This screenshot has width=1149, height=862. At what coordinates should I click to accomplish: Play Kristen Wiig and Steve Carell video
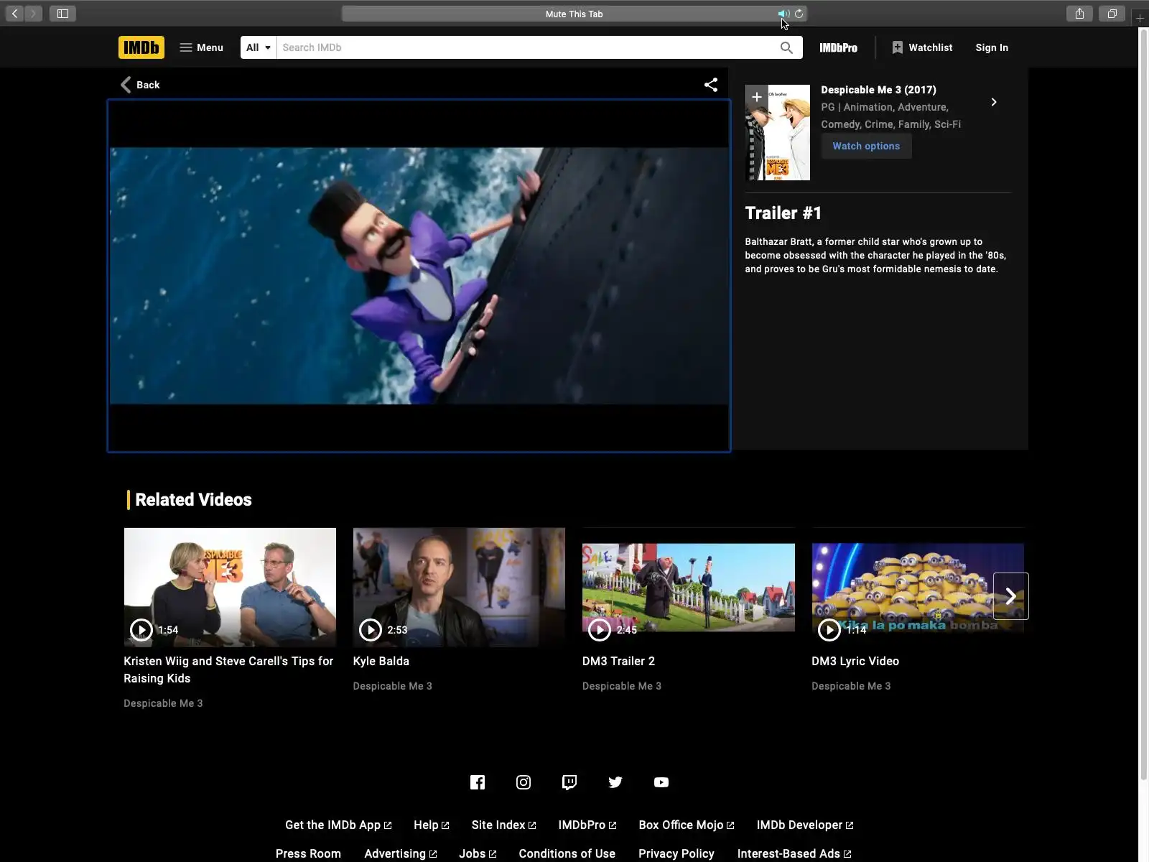click(x=230, y=587)
